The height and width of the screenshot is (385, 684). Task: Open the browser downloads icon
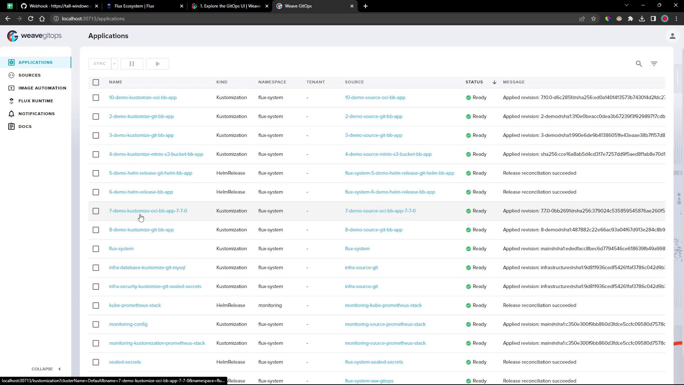click(642, 19)
